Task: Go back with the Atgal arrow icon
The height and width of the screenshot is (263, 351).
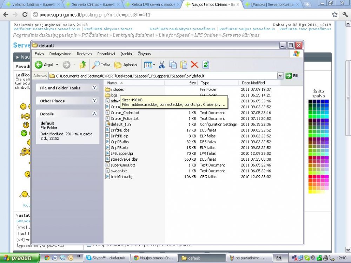Action: point(39,65)
